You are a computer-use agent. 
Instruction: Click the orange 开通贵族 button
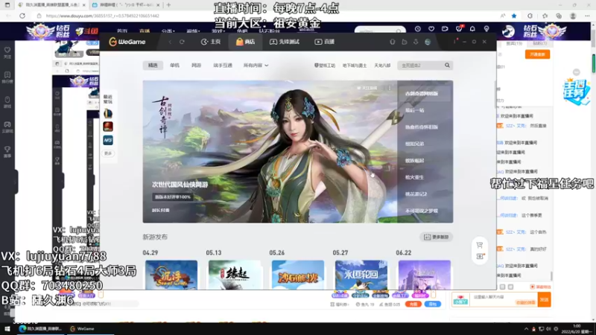click(537, 54)
